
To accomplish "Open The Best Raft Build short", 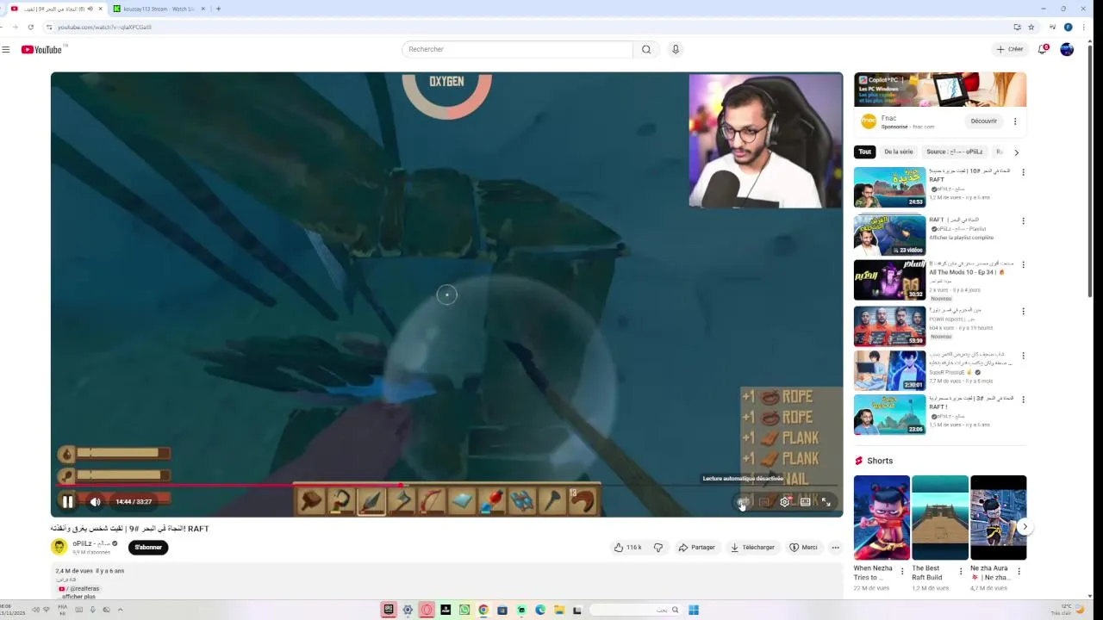I will click(x=939, y=518).
